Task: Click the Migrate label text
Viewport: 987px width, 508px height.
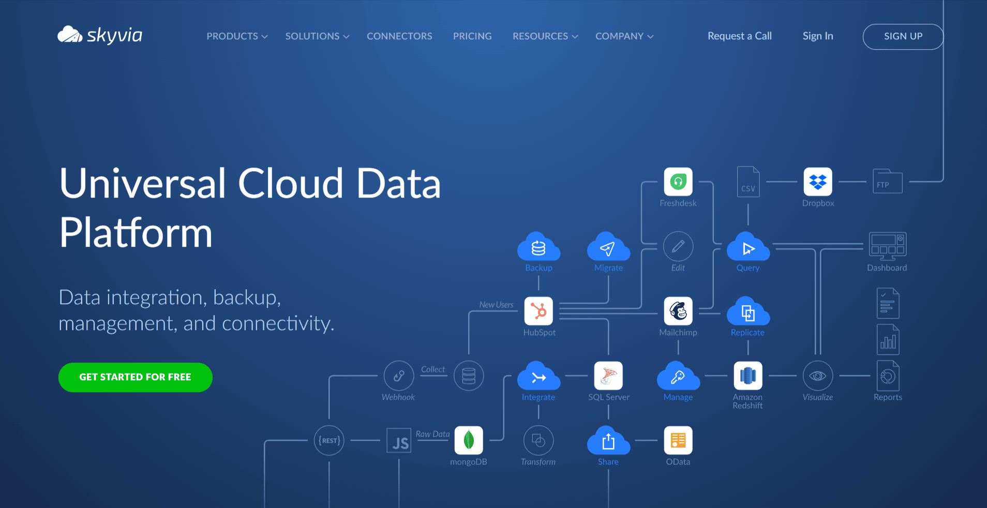Action: tap(608, 268)
